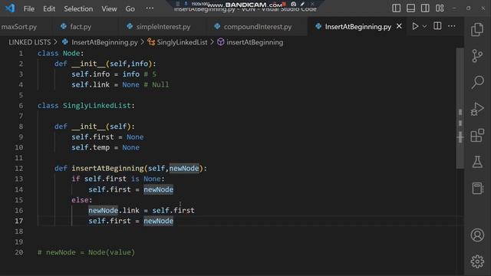Open the Accounts menu icon
491x276 pixels.
(x=477, y=235)
